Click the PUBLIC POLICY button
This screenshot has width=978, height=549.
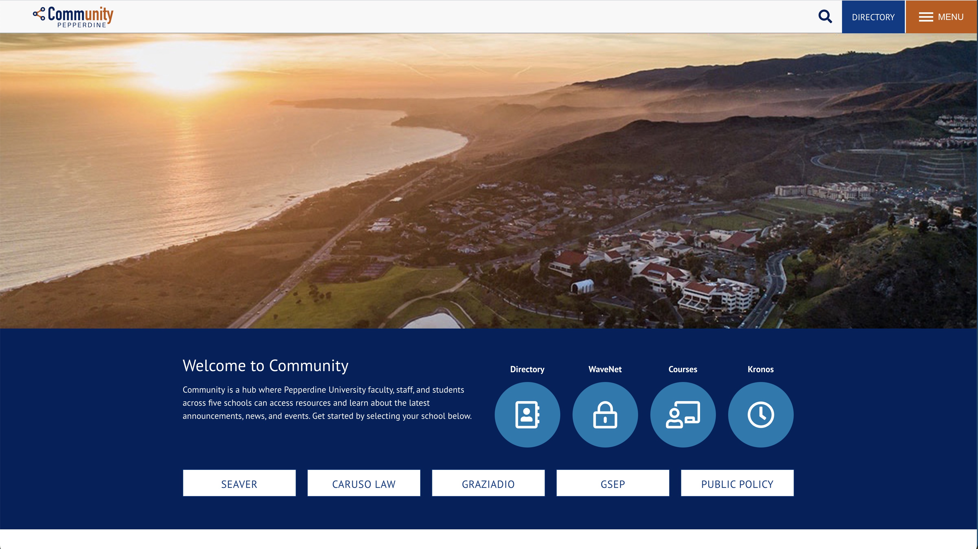[x=737, y=483]
